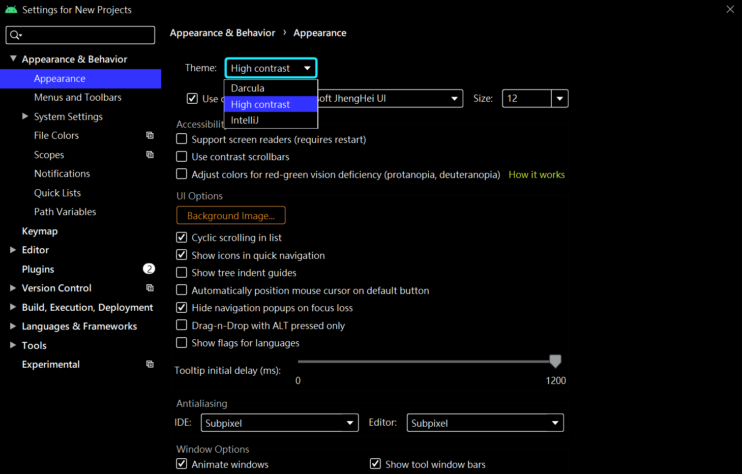Click the project-level icon beside File Colors

coord(150,135)
